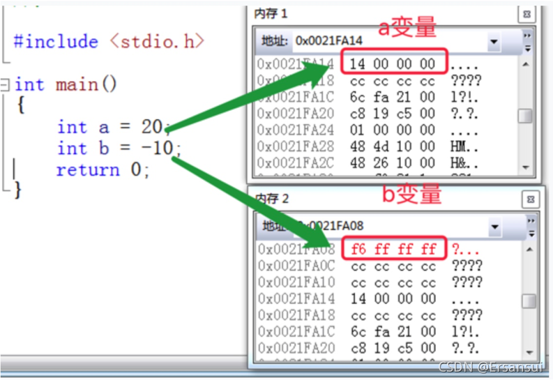This screenshot has width=553, height=380.
Task: Click ASCII text 'H&..' in 内存 1
Action: (464, 163)
